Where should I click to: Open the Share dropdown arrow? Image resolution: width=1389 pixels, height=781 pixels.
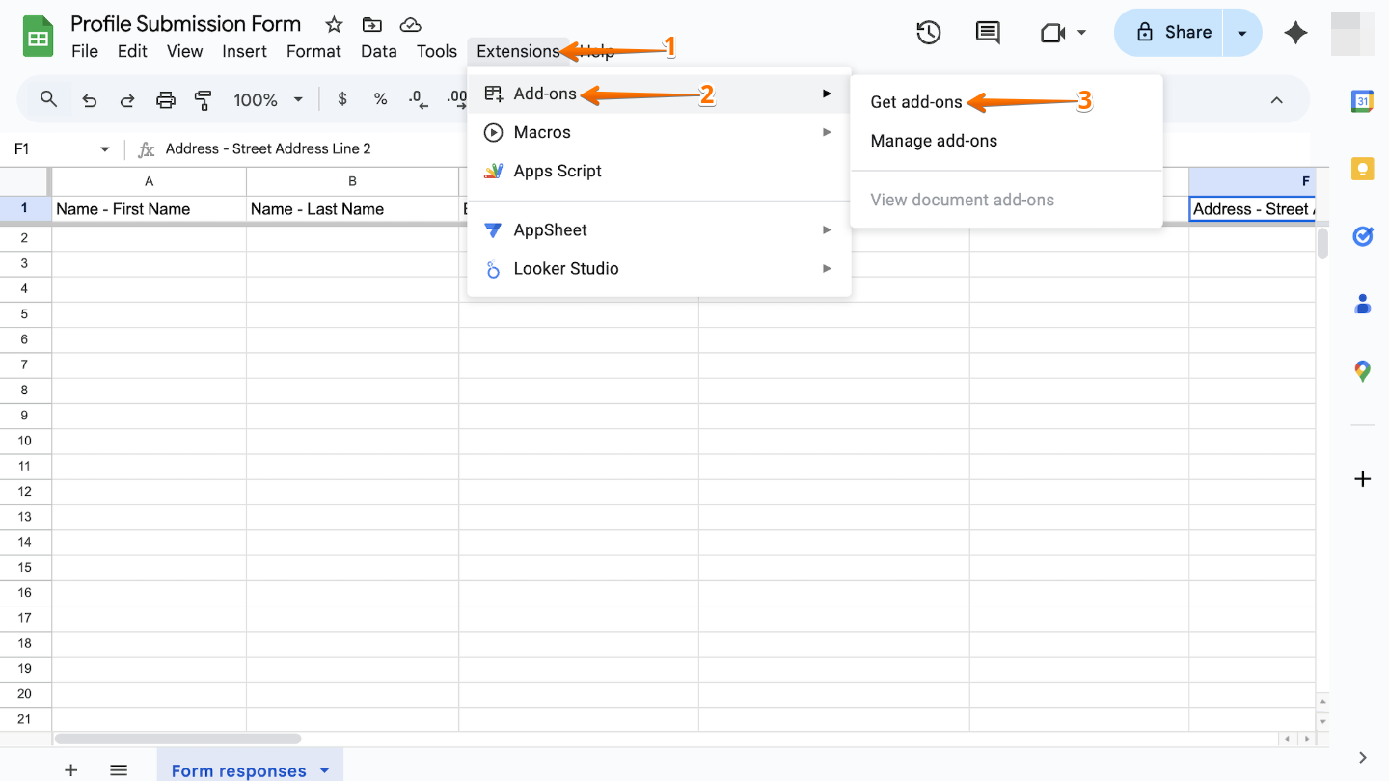[1244, 32]
